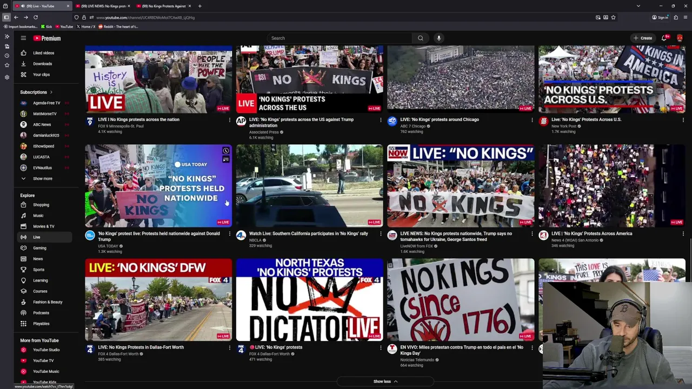This screenshot has width=692, height=389.
Task: Open the browser application menu
Action: (x=685, y=17)
